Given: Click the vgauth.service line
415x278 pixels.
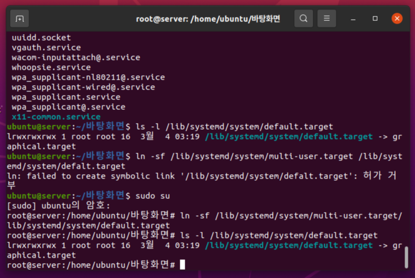Looking at the screenshot, I should pyautogui.click(x=46, y=48).
